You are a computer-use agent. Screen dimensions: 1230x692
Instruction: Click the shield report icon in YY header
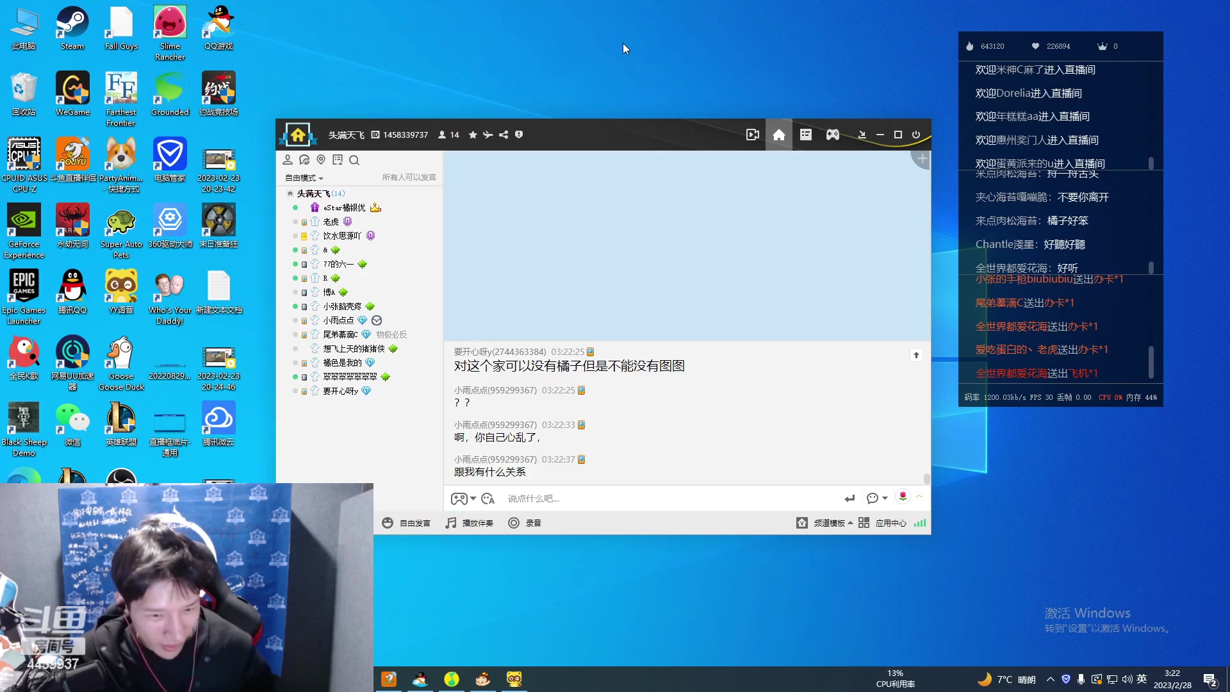pos(519,135)
